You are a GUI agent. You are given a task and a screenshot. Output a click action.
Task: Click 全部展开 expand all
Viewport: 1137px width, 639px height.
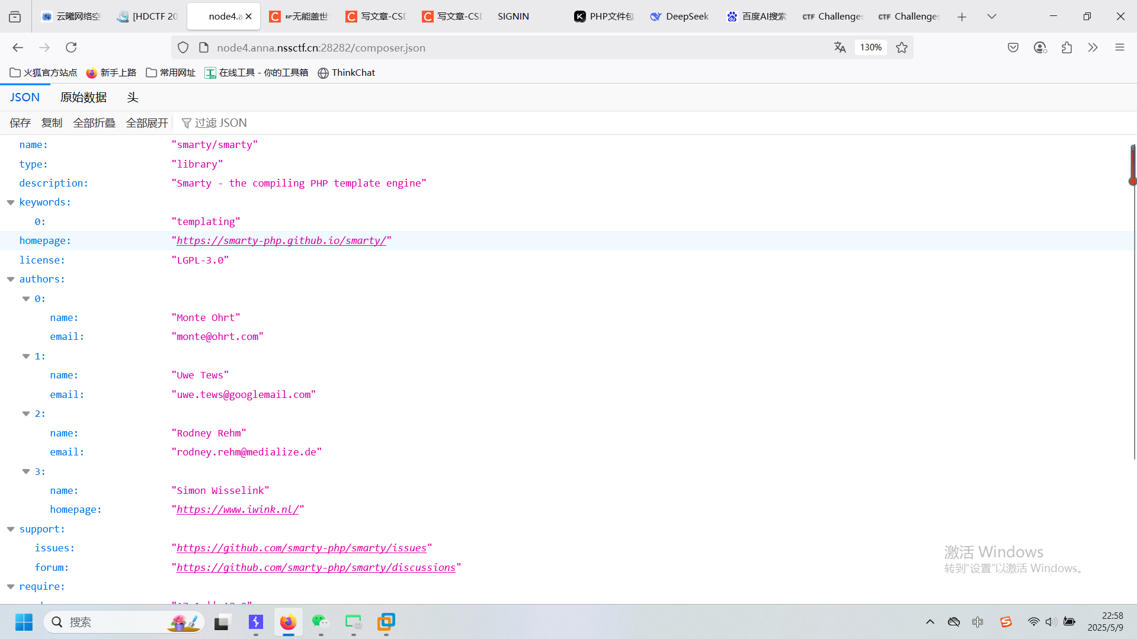[x=147, y=123]
